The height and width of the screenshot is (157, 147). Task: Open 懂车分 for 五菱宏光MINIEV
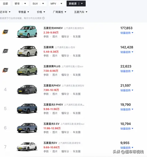[65, 36]
